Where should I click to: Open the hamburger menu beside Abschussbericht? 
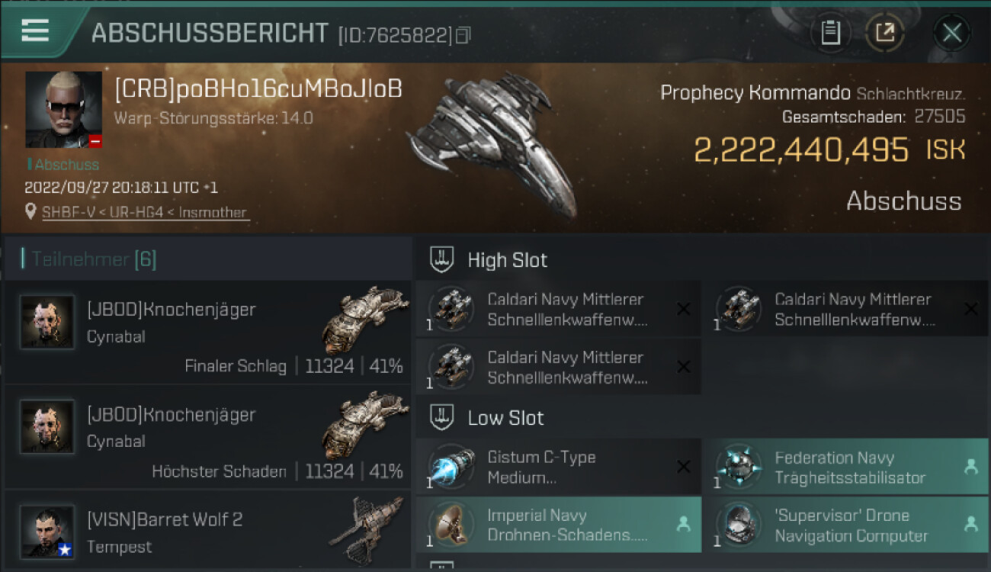coord(36,31)
